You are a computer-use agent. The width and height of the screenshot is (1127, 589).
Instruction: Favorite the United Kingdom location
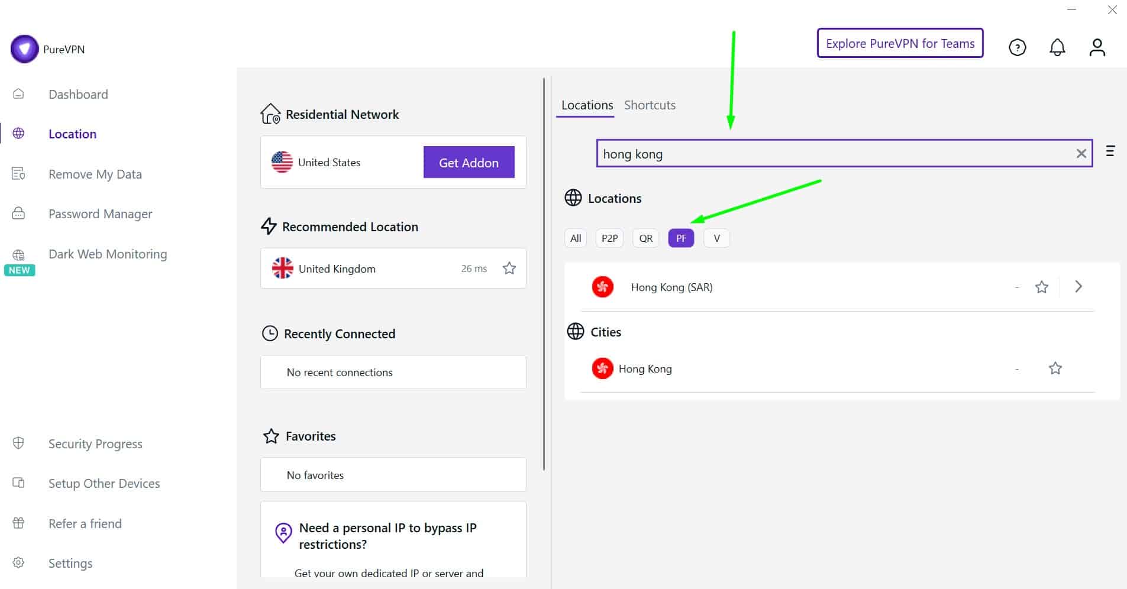pyautogui.click(x=509, y=268)
